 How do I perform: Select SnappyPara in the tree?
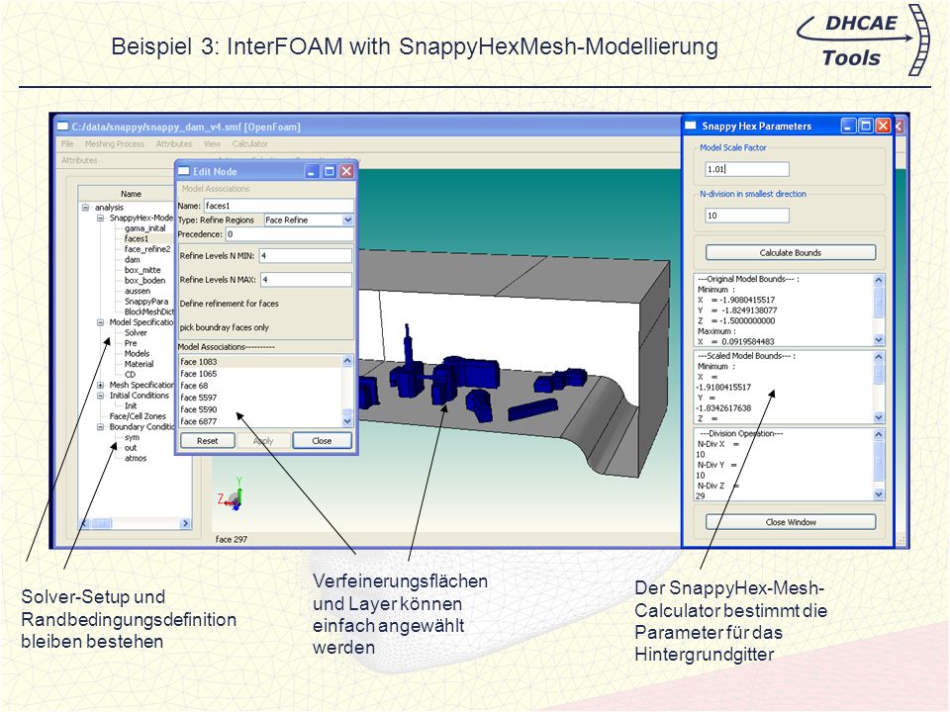pos(146,302)
